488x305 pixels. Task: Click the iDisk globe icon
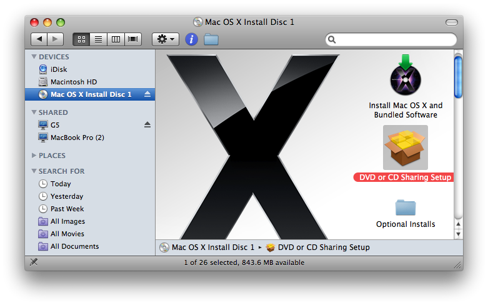[43, 69]
